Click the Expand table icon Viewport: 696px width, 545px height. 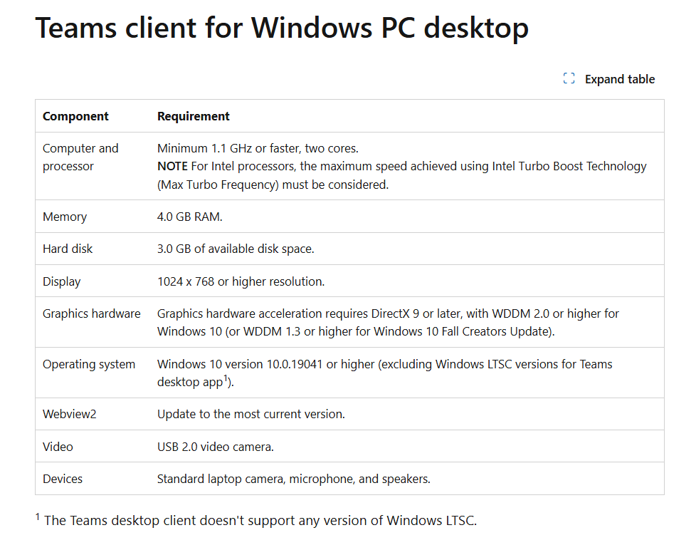coord(568,78)
